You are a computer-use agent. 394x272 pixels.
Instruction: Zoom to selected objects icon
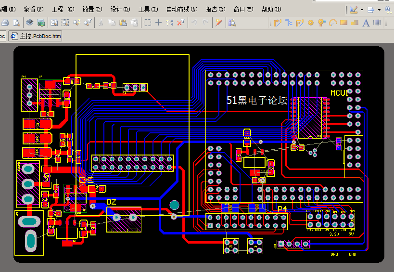76,23
